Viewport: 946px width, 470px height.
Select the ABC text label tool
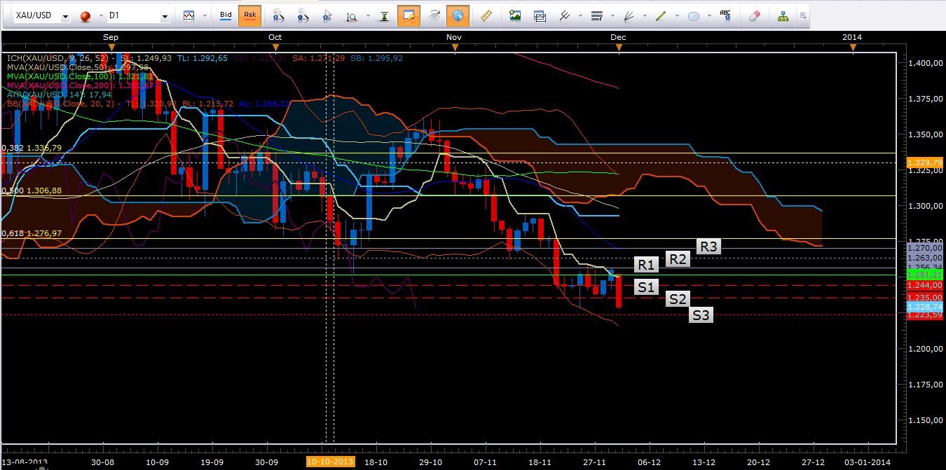(x=725, y=15)
